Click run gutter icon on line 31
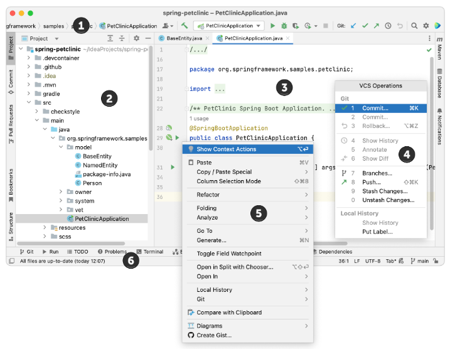The width and height of the screenshot is (450, 349). point(173,167)
